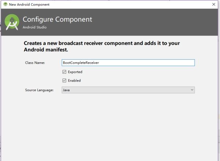The image size is (220, 161).
Task: Click the 'Source Language:' label
Action: tap(39, 90)
